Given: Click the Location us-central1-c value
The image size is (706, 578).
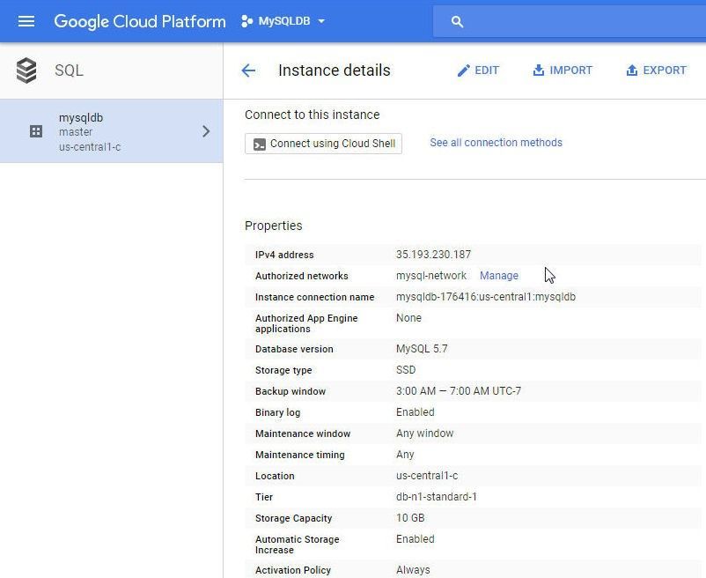Looking at the screenshot, I should [427, 476].
